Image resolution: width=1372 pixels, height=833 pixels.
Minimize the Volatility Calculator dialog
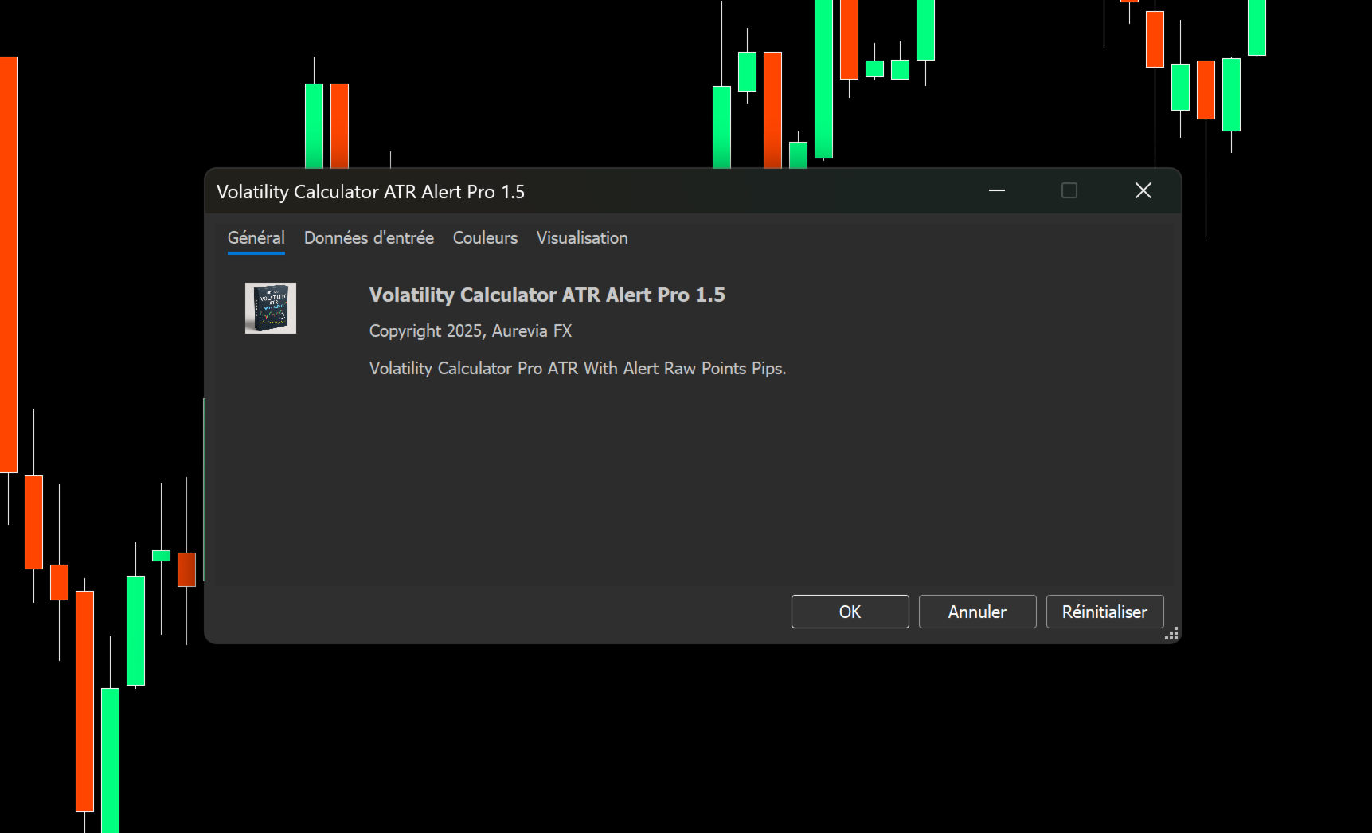(996, 190)
